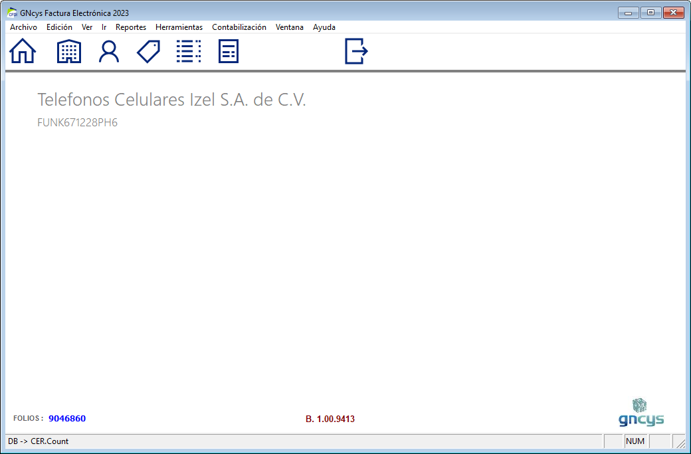691x454 pixels.
Task: Click the RFC text FUNK671228PH6
Action: tap(78, 122)
